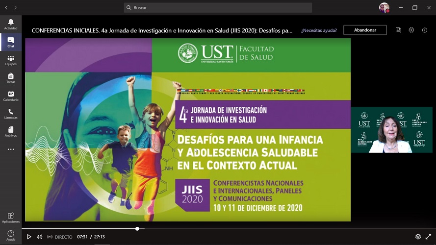
Task: Click the back navigation arrow
Action: click(6, 7)
